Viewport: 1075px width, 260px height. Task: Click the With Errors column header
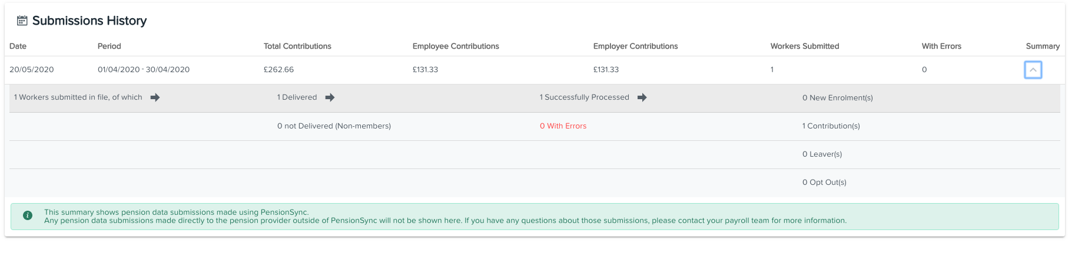pos(941,46)
